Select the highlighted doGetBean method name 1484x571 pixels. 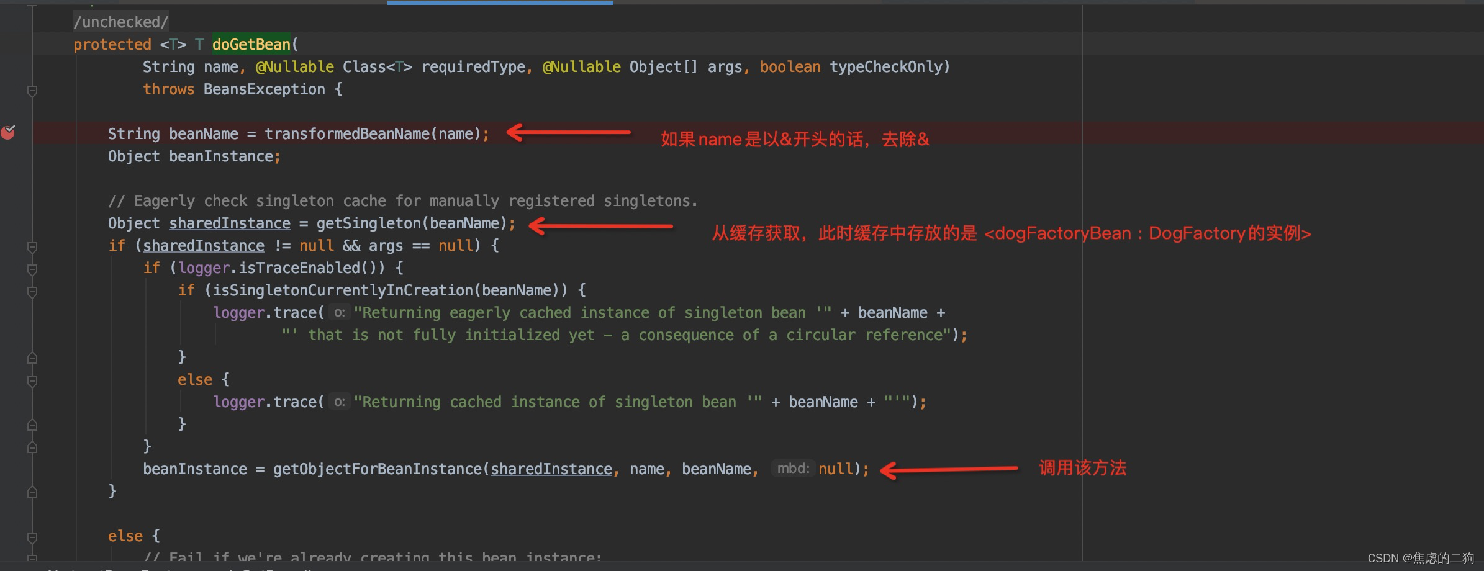(x=251, y=44)
